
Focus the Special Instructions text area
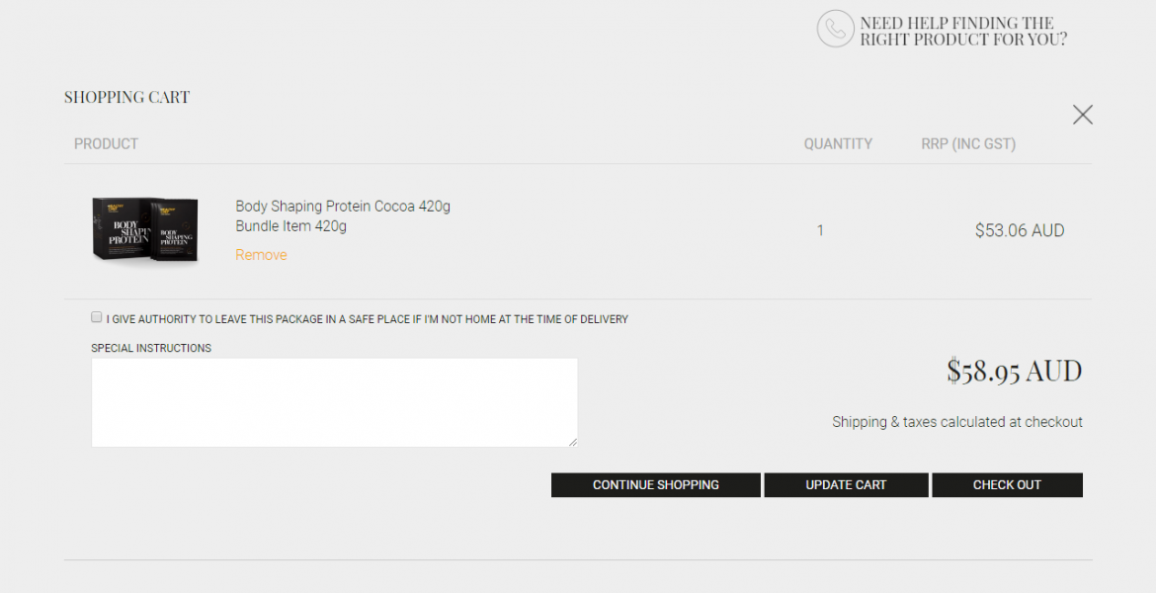click(x=334, y=402)
